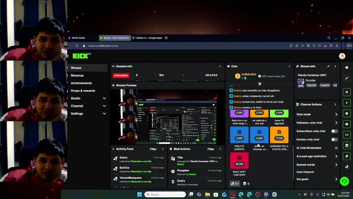The height and width of the screenshot is (199, 353).
Task: Open Chat panel three-dot menu
Action: [x=289, y=66]
